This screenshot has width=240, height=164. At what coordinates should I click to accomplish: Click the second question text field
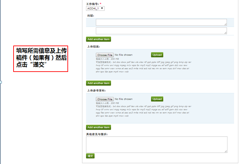click(161, 31)
